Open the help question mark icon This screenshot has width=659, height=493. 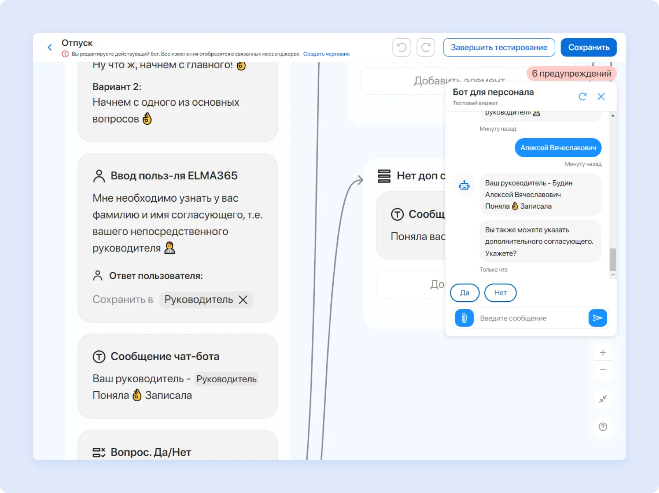coord(603,427)
